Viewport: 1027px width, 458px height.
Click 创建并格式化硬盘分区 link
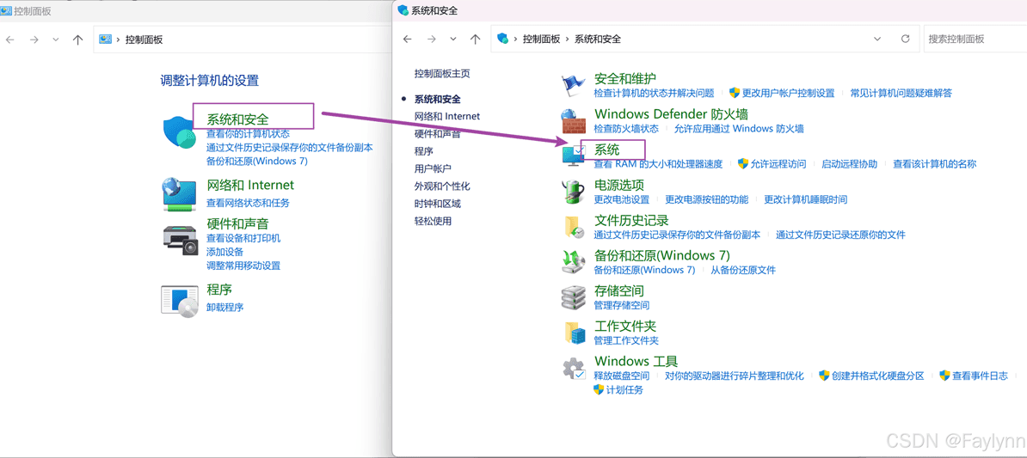coord(877,376)
